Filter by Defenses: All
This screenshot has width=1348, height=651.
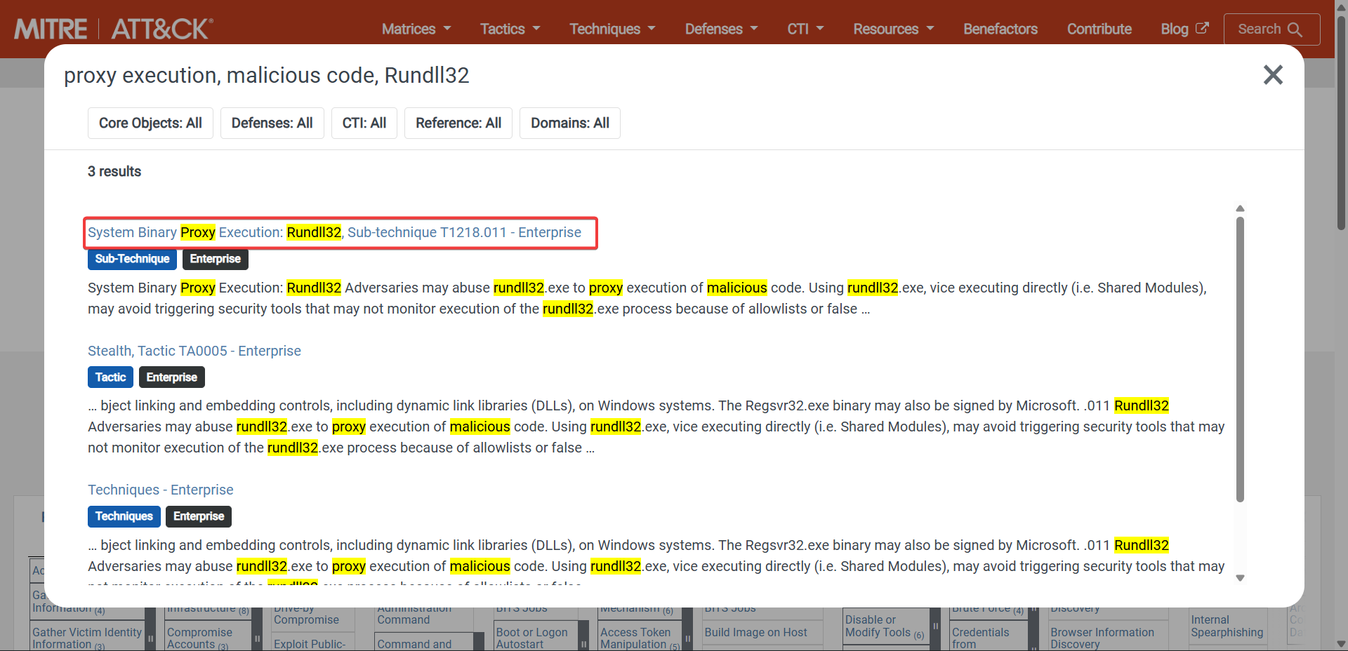272,123
